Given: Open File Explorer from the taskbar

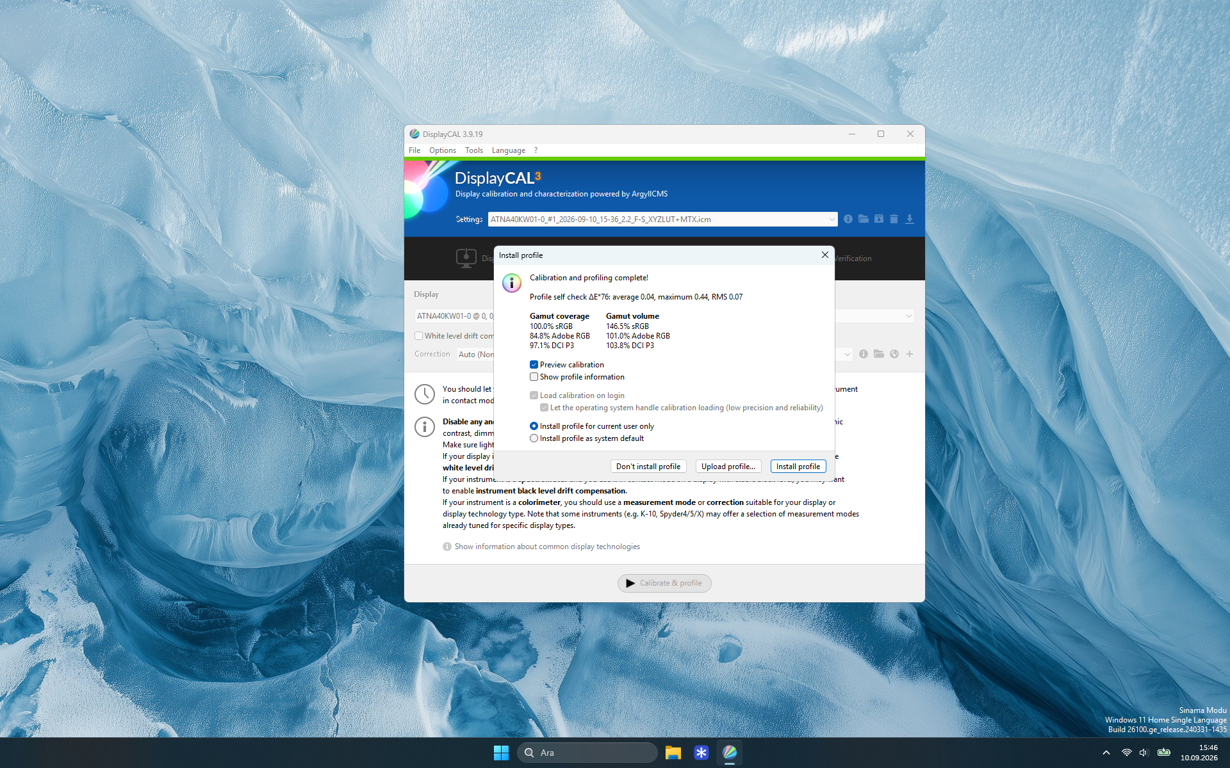Looking at the screenshot, I should pos(673,753).
